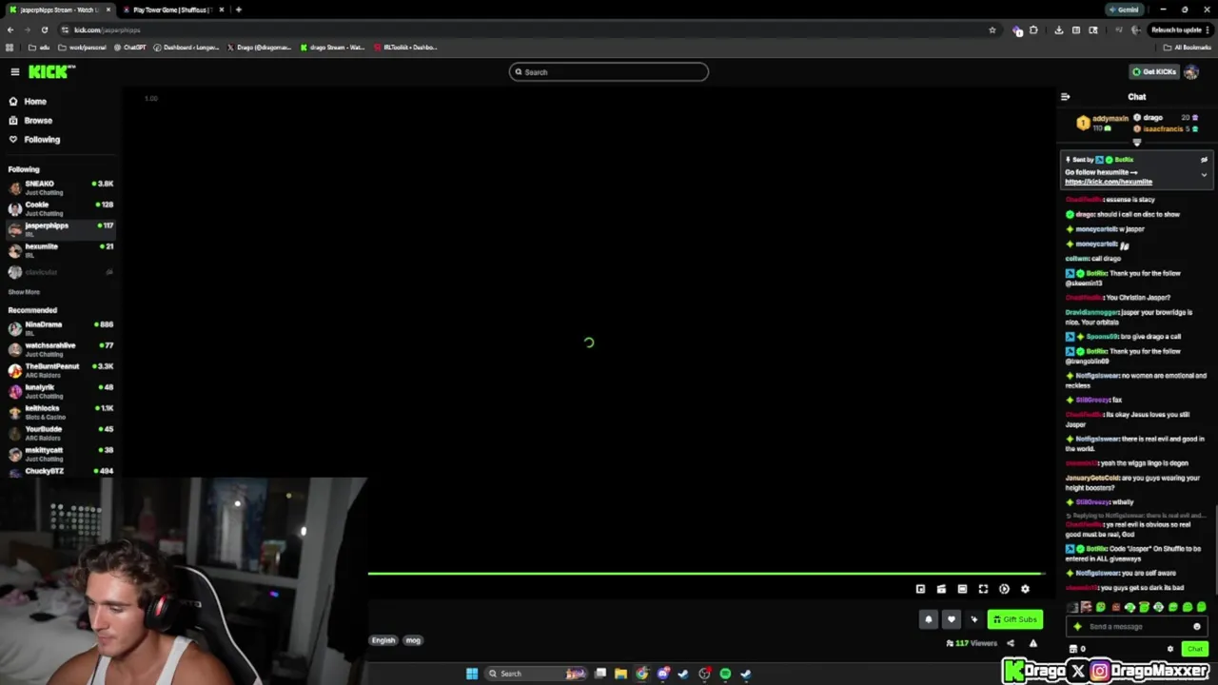Open playback speed control

tap(1004, 589)
